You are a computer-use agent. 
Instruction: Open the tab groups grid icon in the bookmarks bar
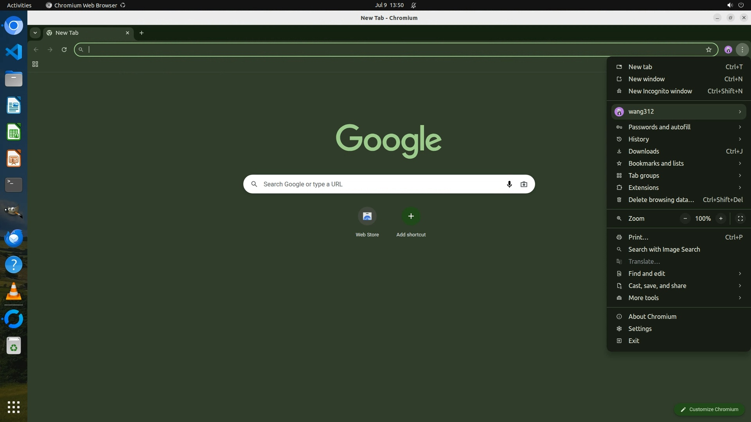(35, 64)
